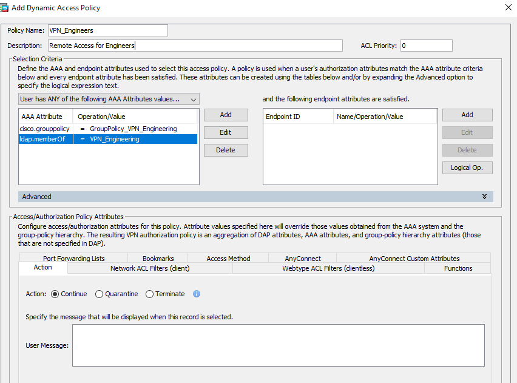Click the info icon next to Terminate

pos(197,294)
